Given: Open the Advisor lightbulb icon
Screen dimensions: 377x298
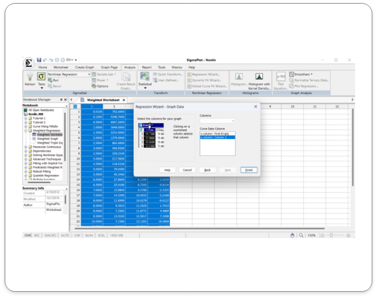Looking at the screenshot, I should (30, 78).
